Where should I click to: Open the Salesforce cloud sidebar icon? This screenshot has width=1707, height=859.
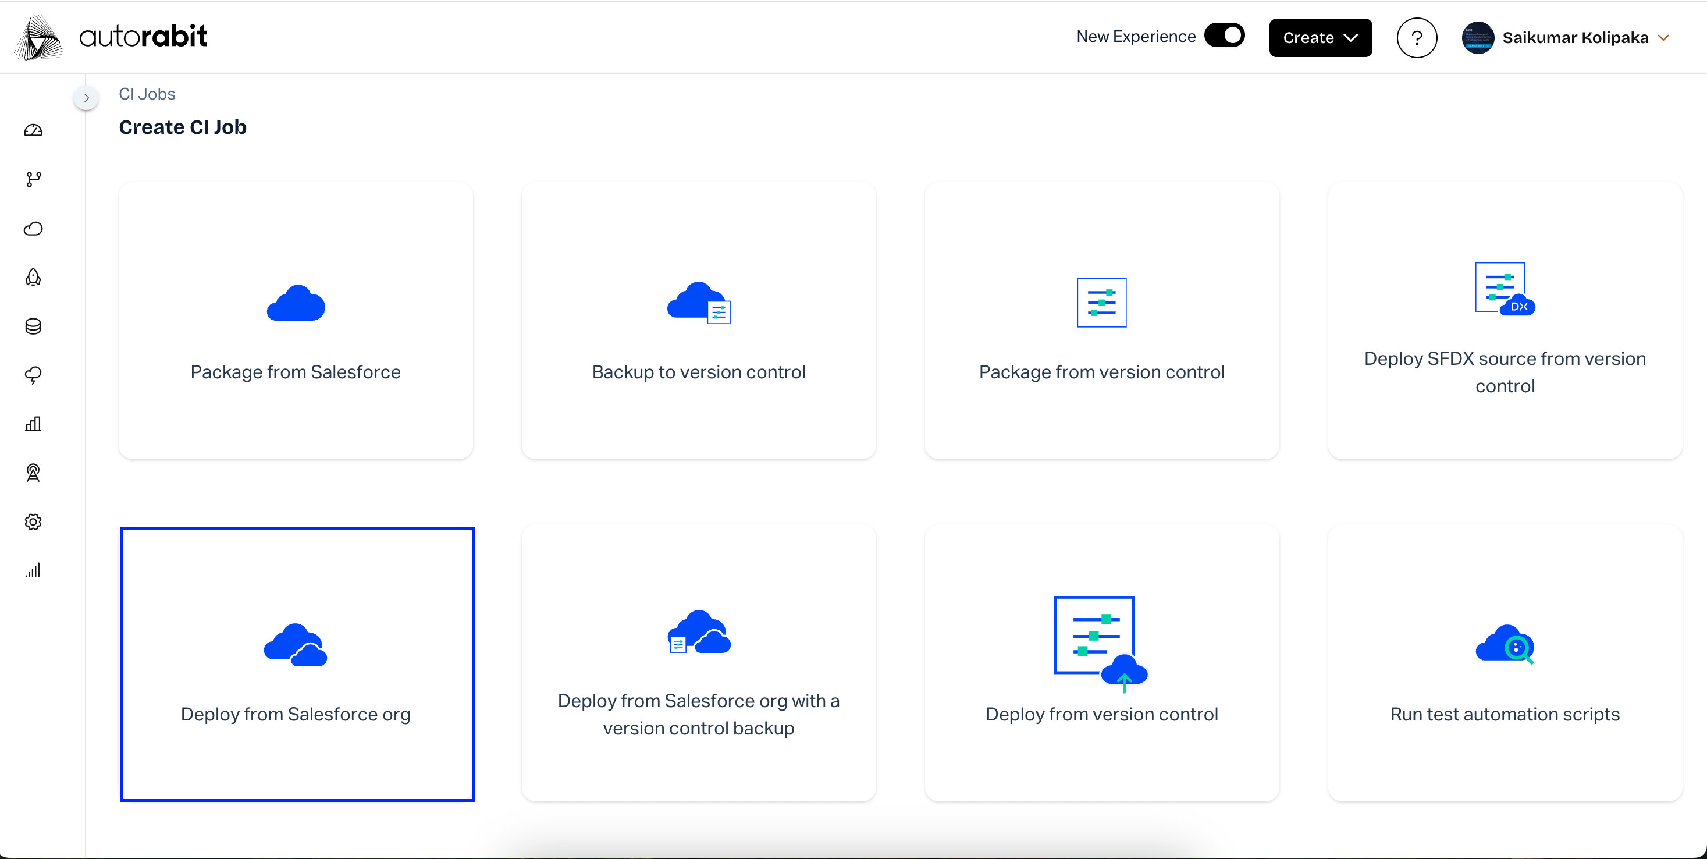33,229
